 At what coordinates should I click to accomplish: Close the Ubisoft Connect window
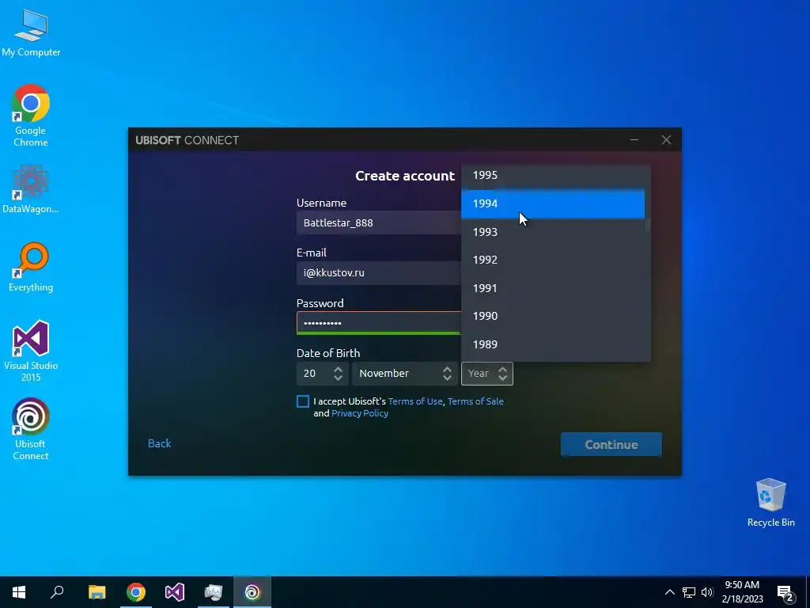pos(666,140)
